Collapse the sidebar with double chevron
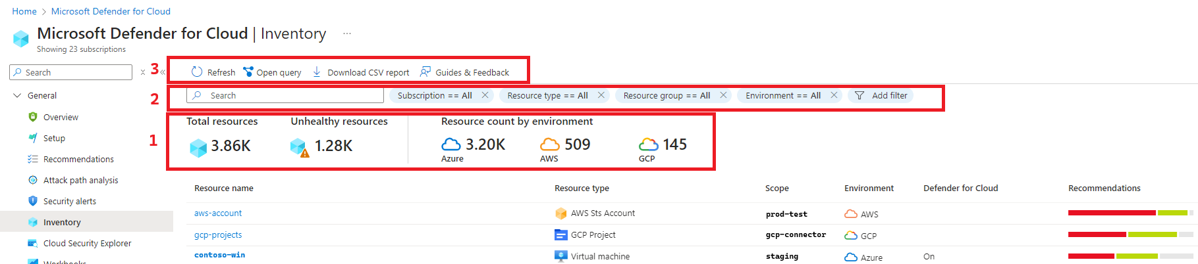Viewport: 1198px width, 264px height. 163,72
